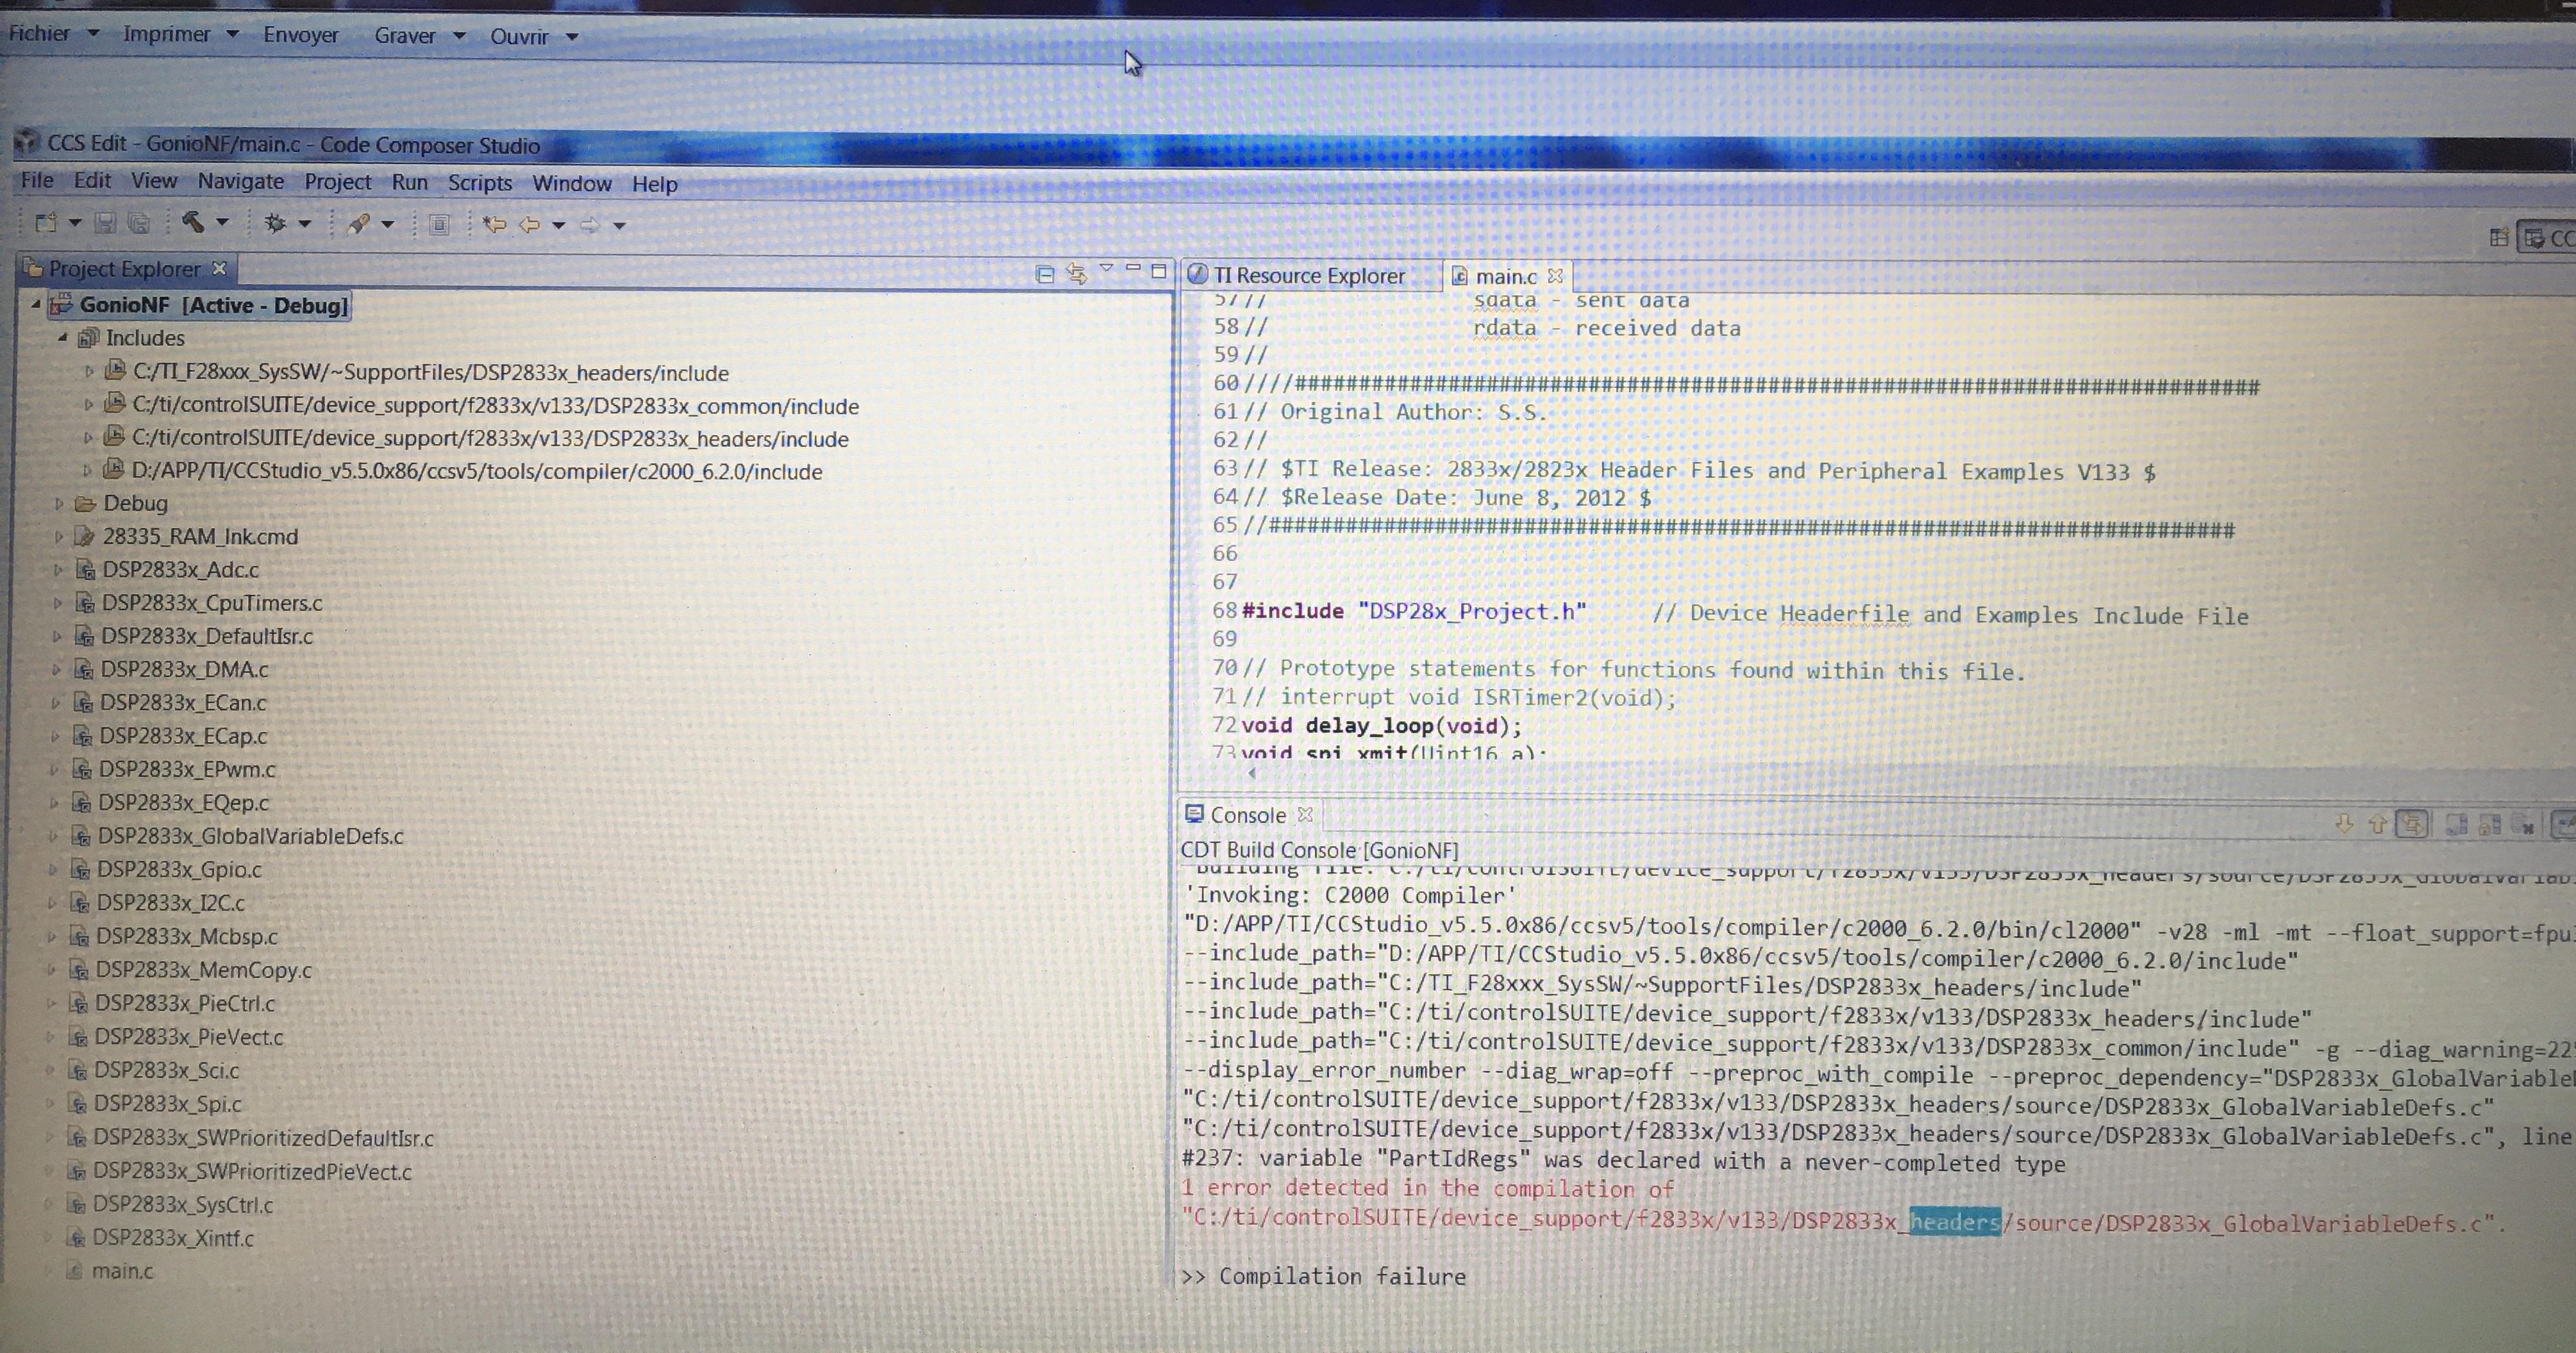Click the Debug bug icon
The width and height of the screenshot is (2576, 1353).
(275, 223)
